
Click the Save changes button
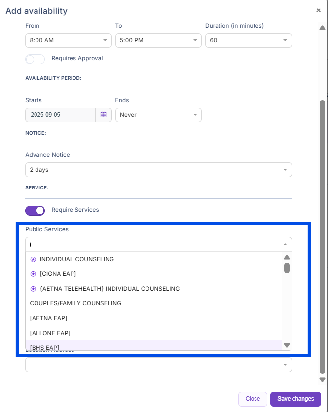pos(295,399)
